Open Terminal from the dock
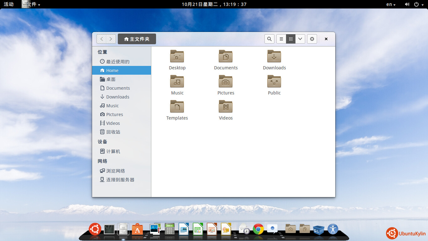The image size is (428, 241). (x=109, y=229)
